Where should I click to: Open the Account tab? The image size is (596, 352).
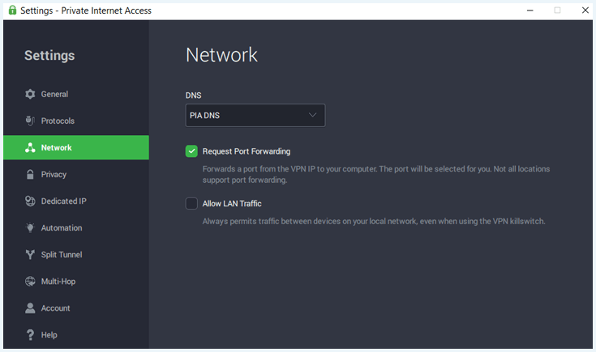point(76,308)
